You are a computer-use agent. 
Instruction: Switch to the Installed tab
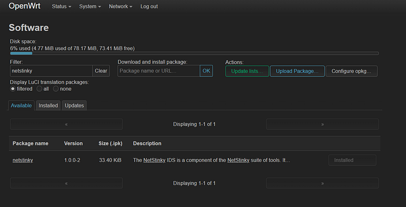click(48, 105)
